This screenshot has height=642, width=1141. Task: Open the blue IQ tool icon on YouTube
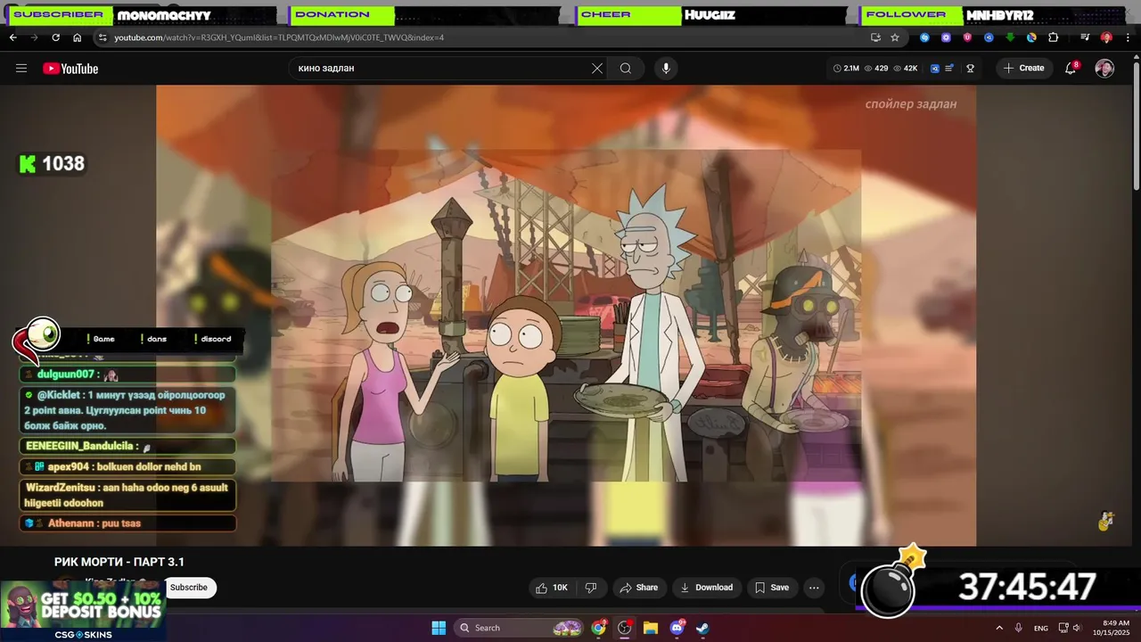click(935, 68)
